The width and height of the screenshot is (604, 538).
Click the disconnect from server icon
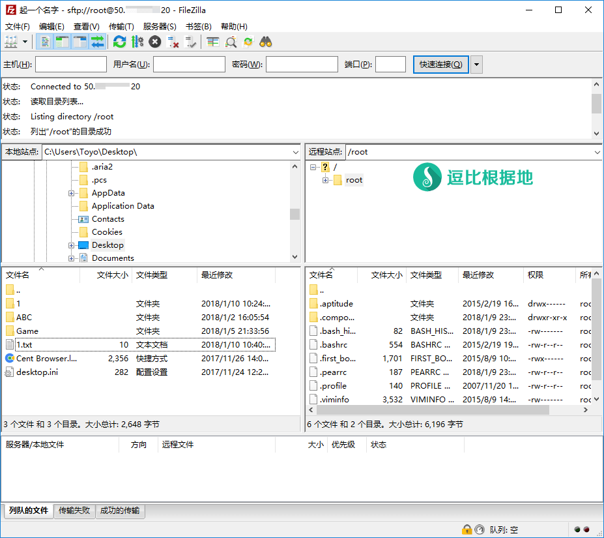173,42
